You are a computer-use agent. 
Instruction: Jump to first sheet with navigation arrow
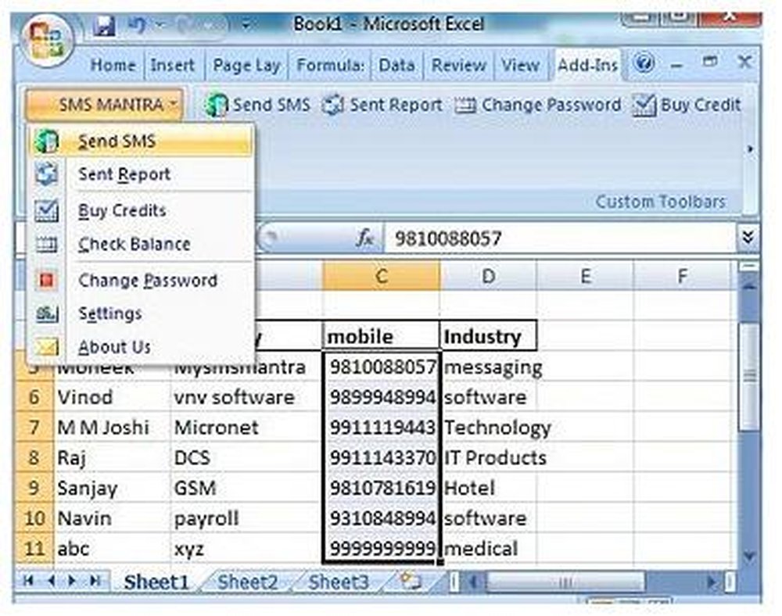click(x=28, y=581)
